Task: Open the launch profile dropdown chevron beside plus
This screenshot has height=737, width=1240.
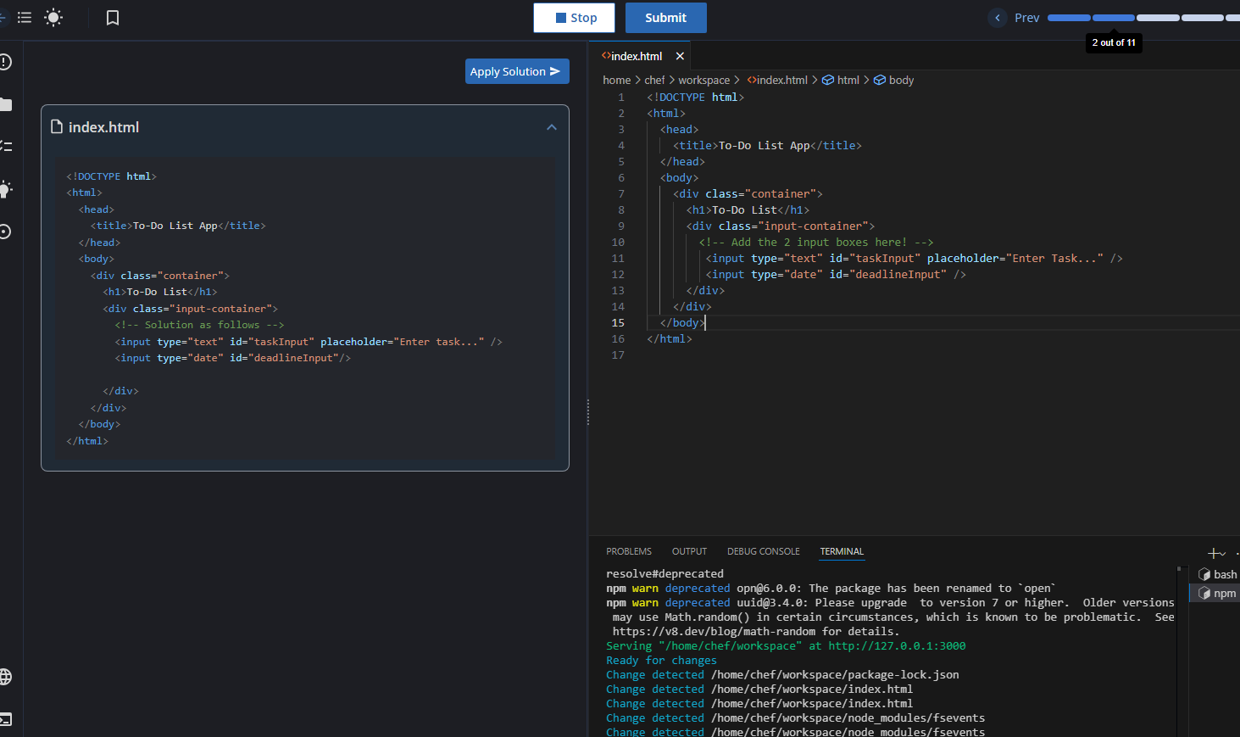Action: click(x=1223, y=554)
